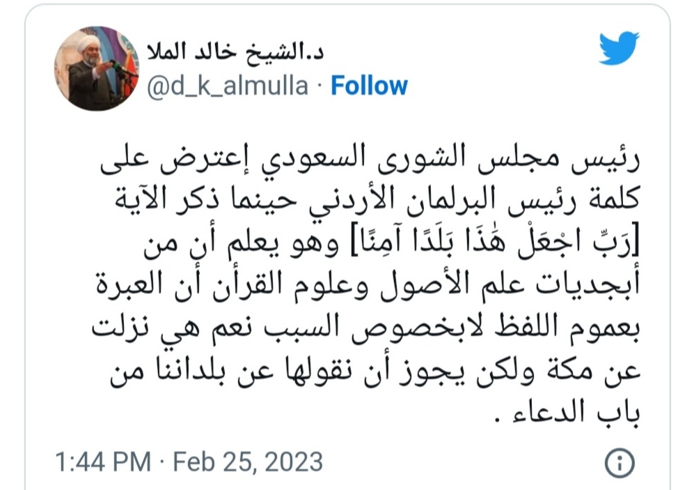
Task: Click the Twitter bird logo
Action: point(618,47)
